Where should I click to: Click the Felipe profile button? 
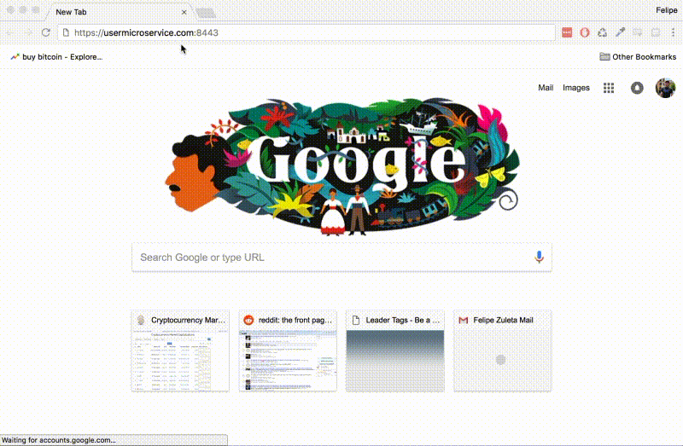667,10
